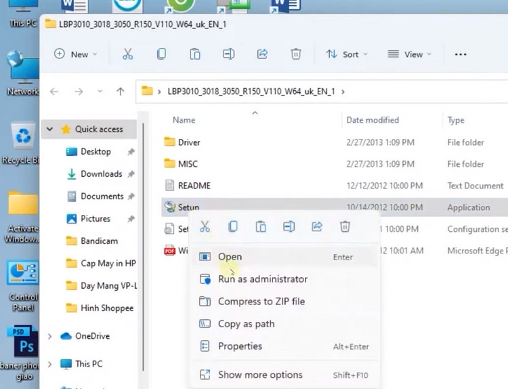Choose Run as administrator

click(x=284, y=279)
